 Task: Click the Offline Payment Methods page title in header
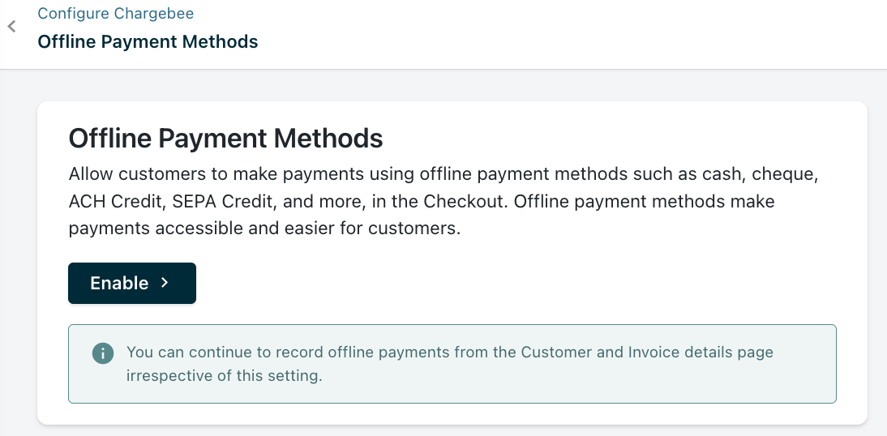pos(148,41)
